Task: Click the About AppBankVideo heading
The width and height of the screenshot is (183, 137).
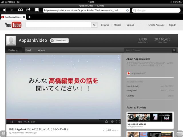Action: click(138, 59)
